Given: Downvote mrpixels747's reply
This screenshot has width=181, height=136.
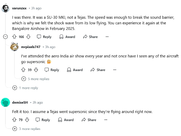Looking at the screenshot, I should (x=36, y=70).
